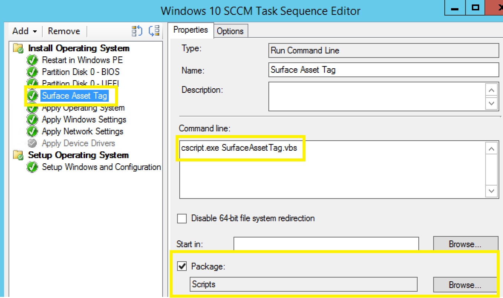Screen dimensions: 503x298
Task: Click the green check icon beside Restart in Windows PE
Action: click(33, 60)
